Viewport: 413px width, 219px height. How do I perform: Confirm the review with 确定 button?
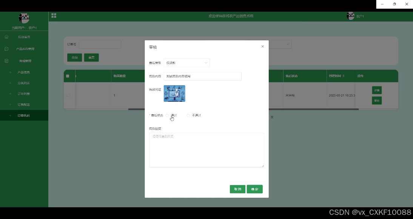coord(255,189)
